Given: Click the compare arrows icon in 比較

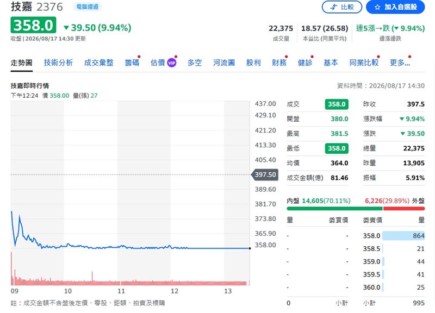Looking at the screenshot, I should pyautogui.click(x=334, y=7).
